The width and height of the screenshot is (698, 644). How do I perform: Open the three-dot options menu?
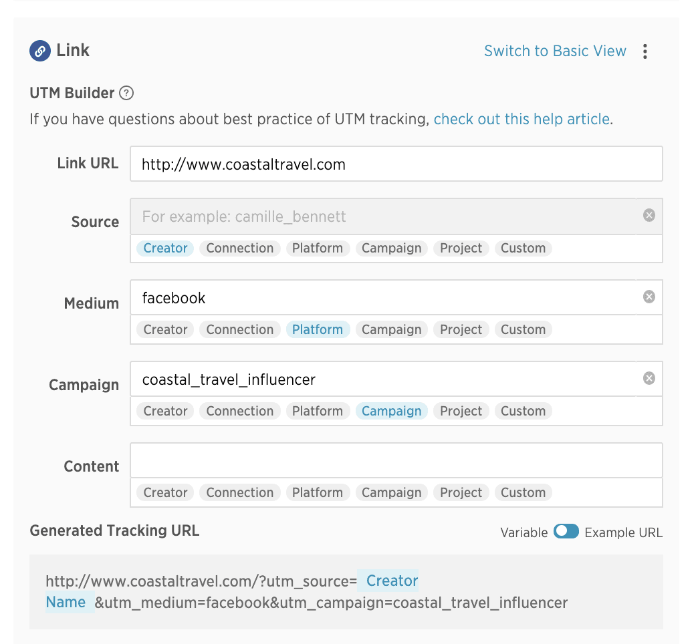645,51
